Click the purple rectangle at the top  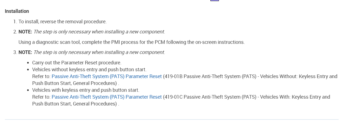[215, 1]
